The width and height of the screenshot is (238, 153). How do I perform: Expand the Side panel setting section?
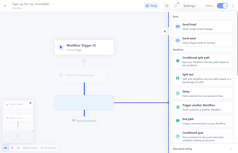click(203, 149)
